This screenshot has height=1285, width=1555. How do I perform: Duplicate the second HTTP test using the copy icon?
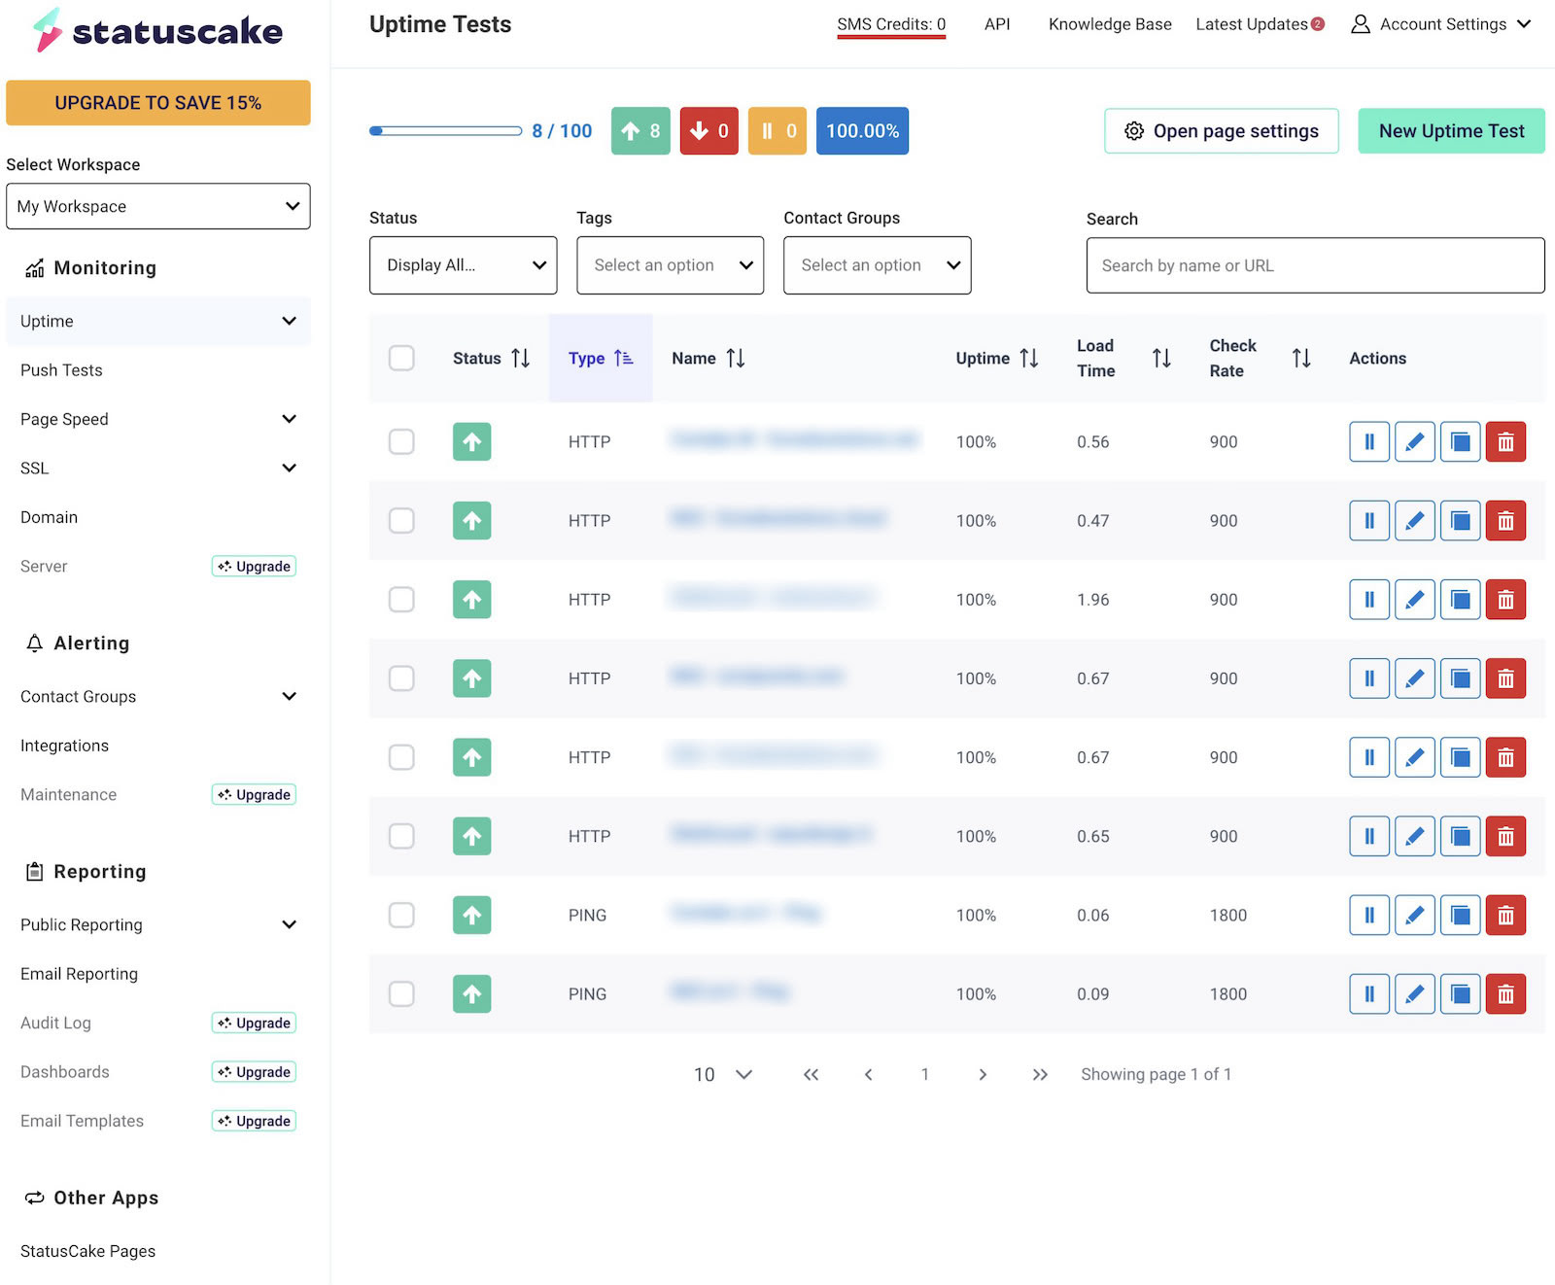coord(1460,520)
